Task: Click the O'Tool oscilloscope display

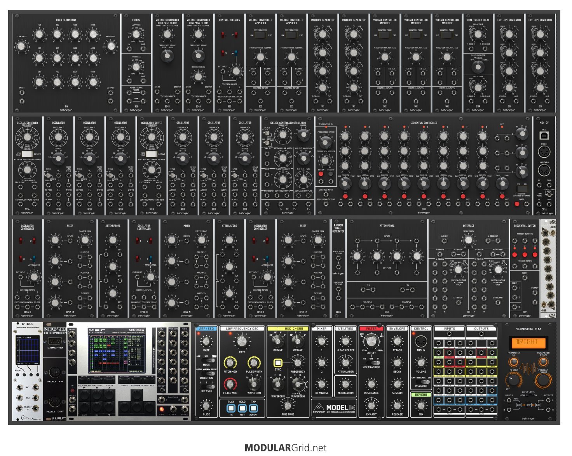Action: tap(27, 349)
